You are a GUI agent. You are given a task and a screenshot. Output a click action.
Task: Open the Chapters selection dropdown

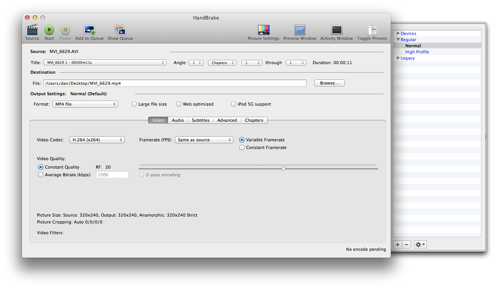coord(222,63)
